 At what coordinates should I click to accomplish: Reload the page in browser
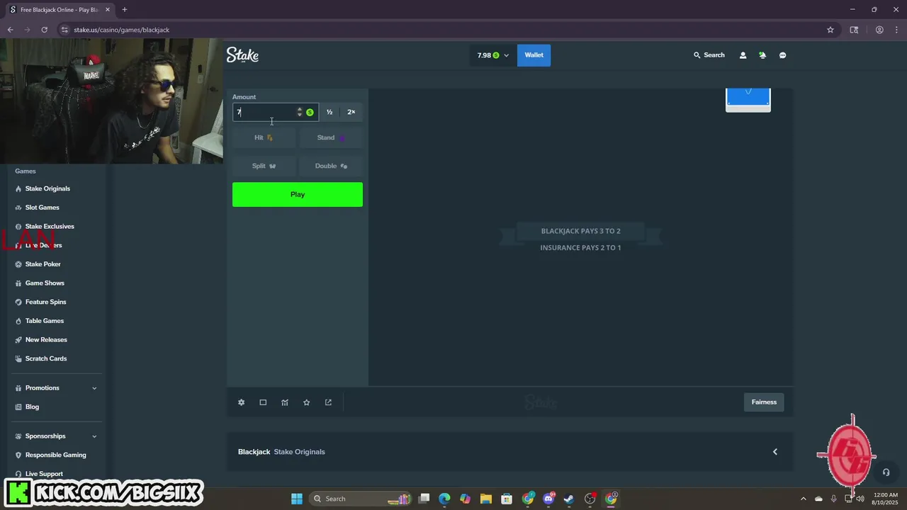[x=44, y=30]
